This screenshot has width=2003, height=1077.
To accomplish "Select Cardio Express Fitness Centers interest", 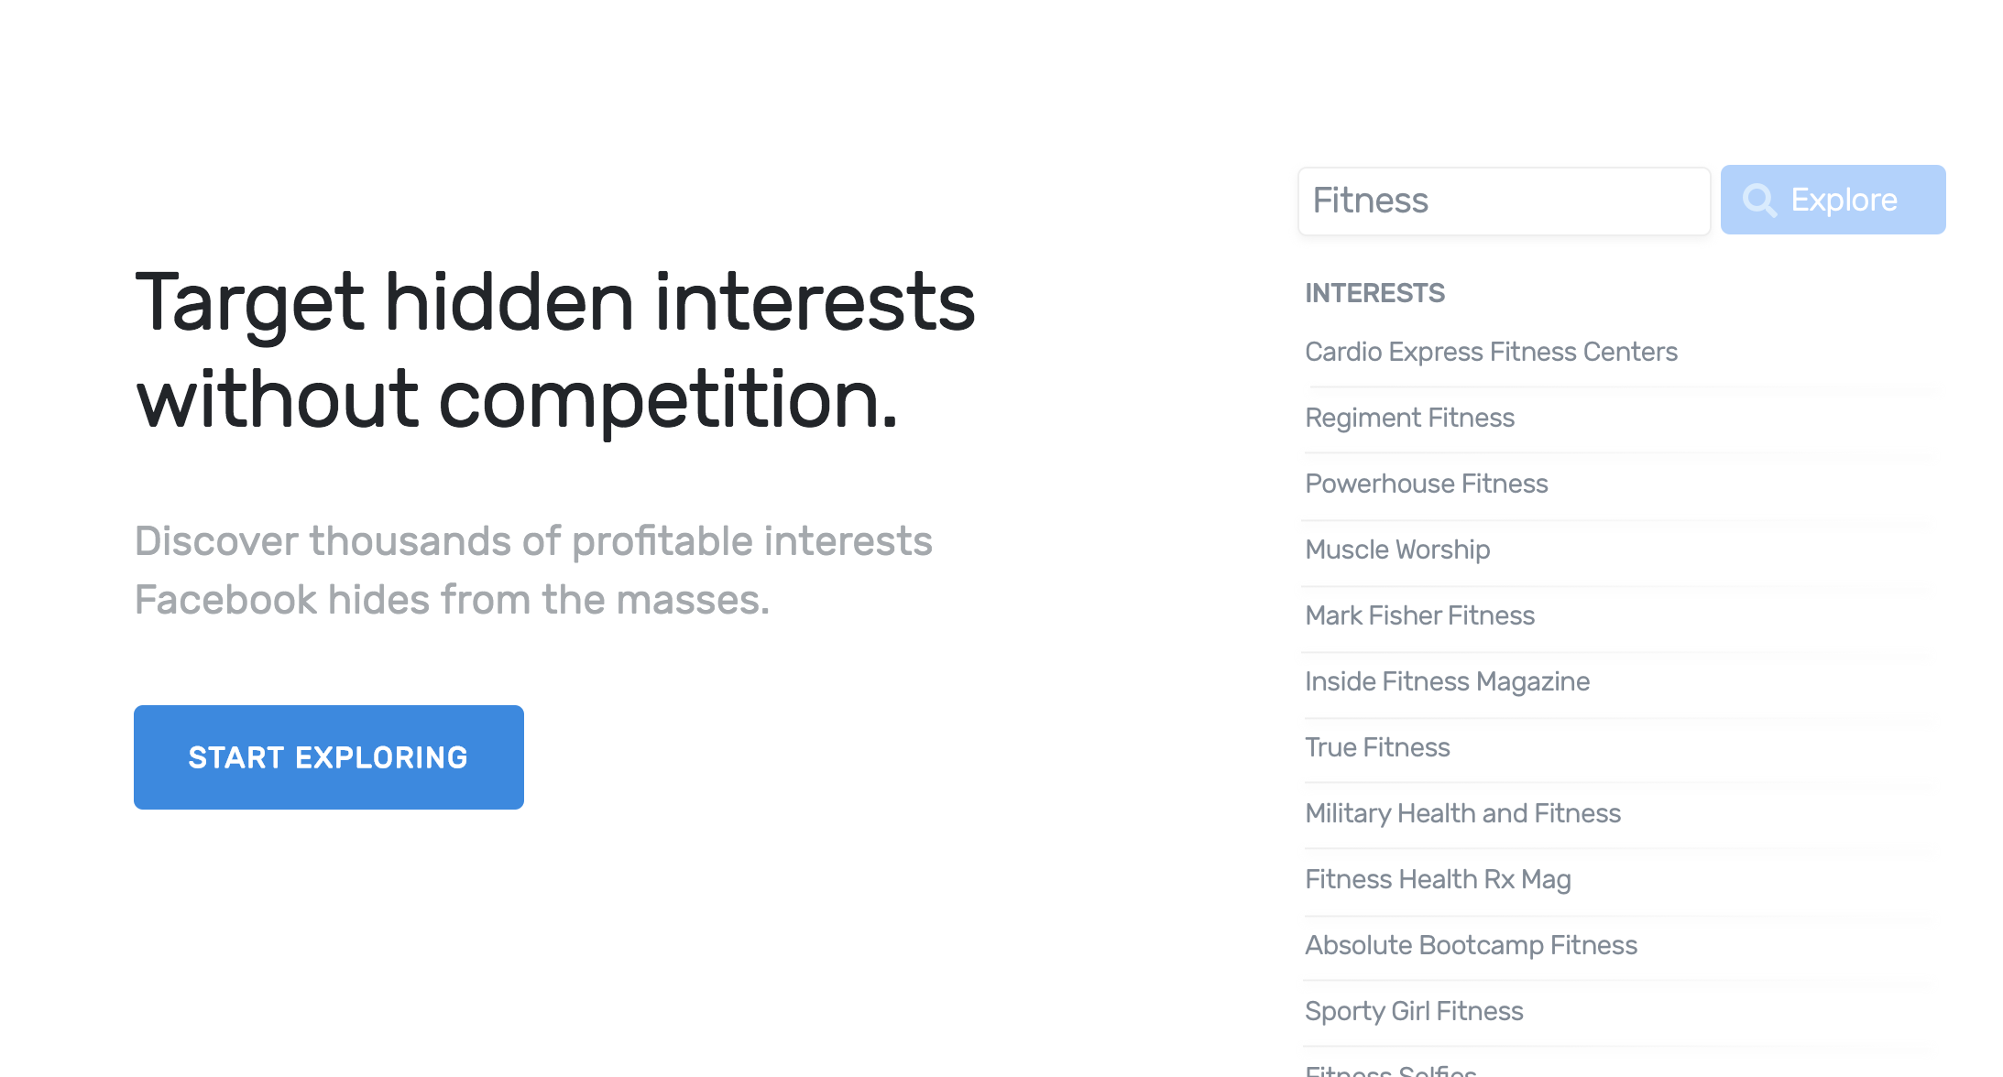I will [x=1491, y=352].
